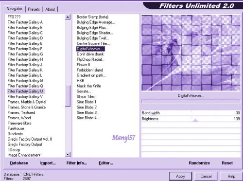243x181 pixels.
Task: Select the Navigator tab
Action: point(14,9)
